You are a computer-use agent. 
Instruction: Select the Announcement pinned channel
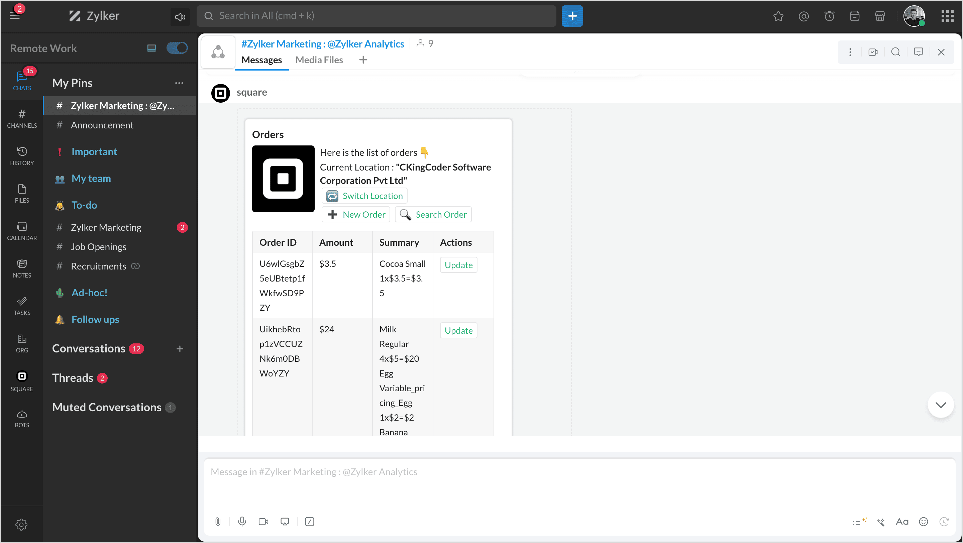tap(102, 125)
